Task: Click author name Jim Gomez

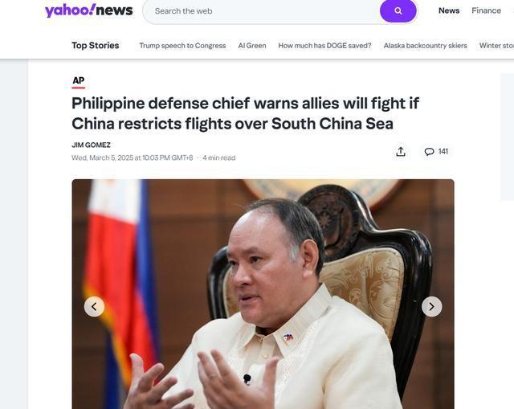Action: coord(91,145)
